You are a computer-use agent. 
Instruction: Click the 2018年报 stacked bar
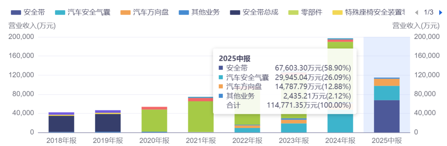[x=61, y=123]
